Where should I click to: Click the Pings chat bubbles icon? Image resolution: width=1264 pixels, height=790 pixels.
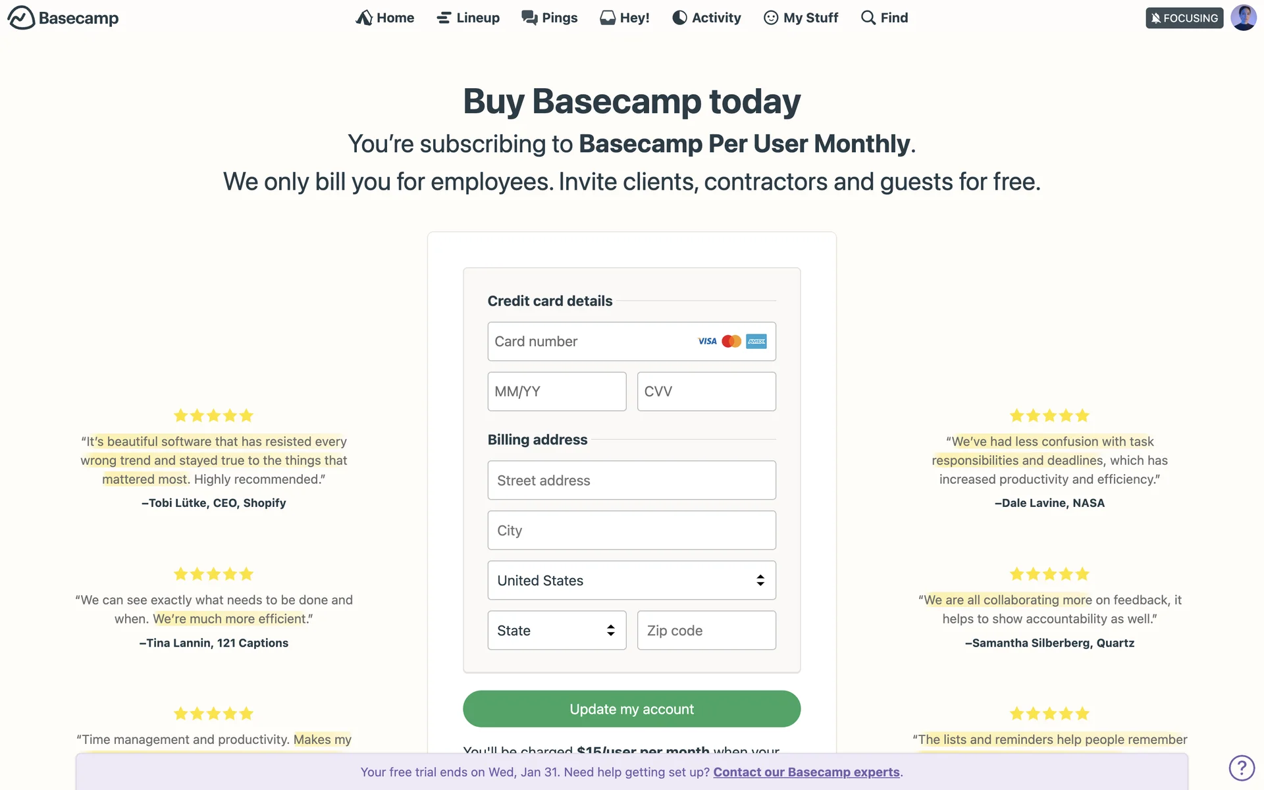[529, 18]
